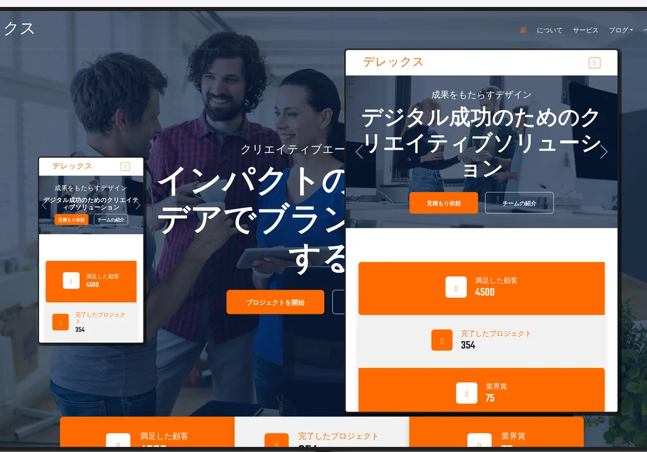Click the home icon in the desktop navbar
The image size is (647, 452).
tap(524, 30)
